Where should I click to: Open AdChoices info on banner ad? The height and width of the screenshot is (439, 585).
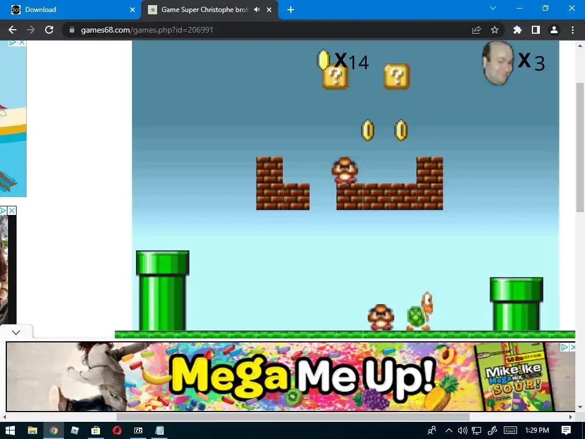click(x=565, y=347)
